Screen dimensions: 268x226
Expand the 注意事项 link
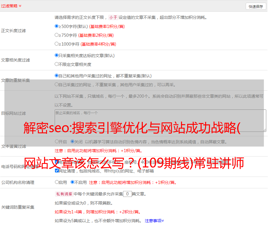pos(154,221)
